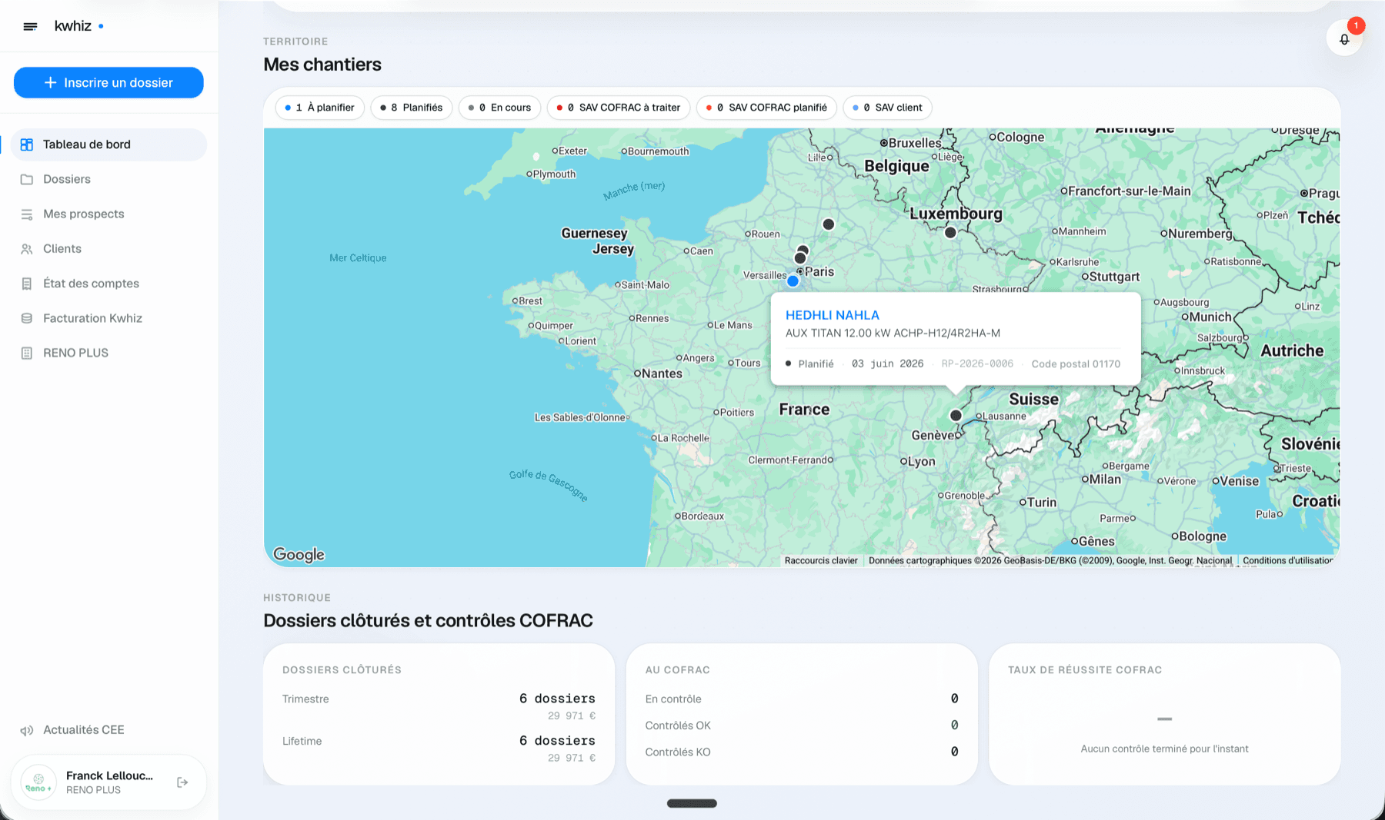The image size is (1385, 820).
Task: Click the blue map marker near Versailles
Action: (x=793, y=281)
